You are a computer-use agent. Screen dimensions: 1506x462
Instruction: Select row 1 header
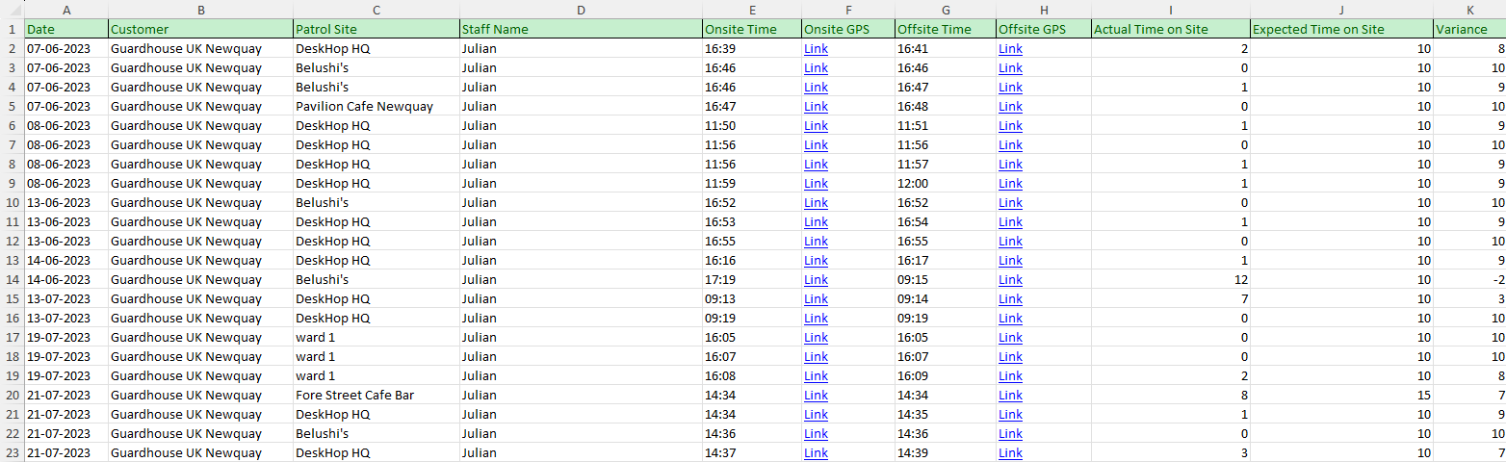point(12,29)
